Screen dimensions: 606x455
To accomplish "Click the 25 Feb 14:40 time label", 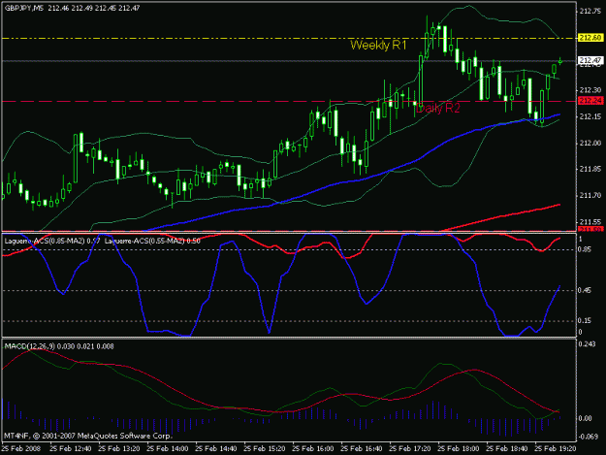I will [x=216, y=449].
